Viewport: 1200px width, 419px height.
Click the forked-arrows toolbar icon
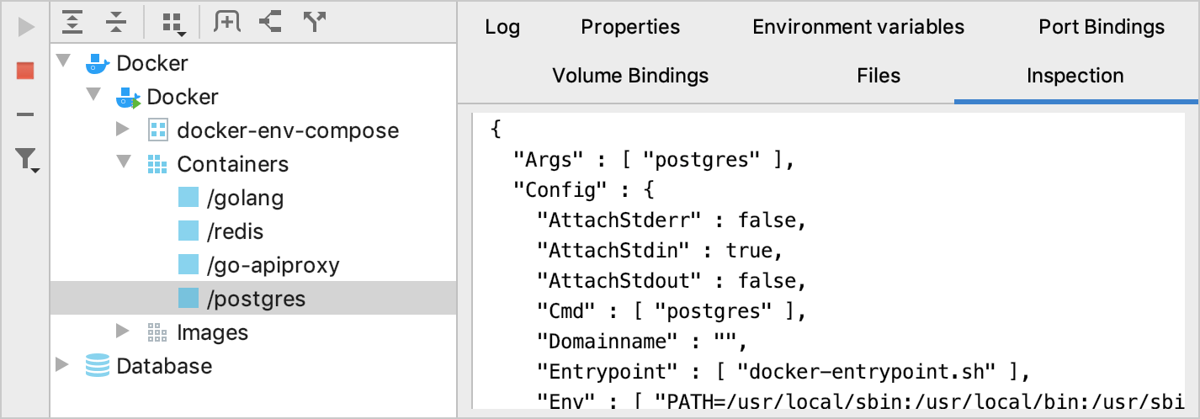[314, 23]
